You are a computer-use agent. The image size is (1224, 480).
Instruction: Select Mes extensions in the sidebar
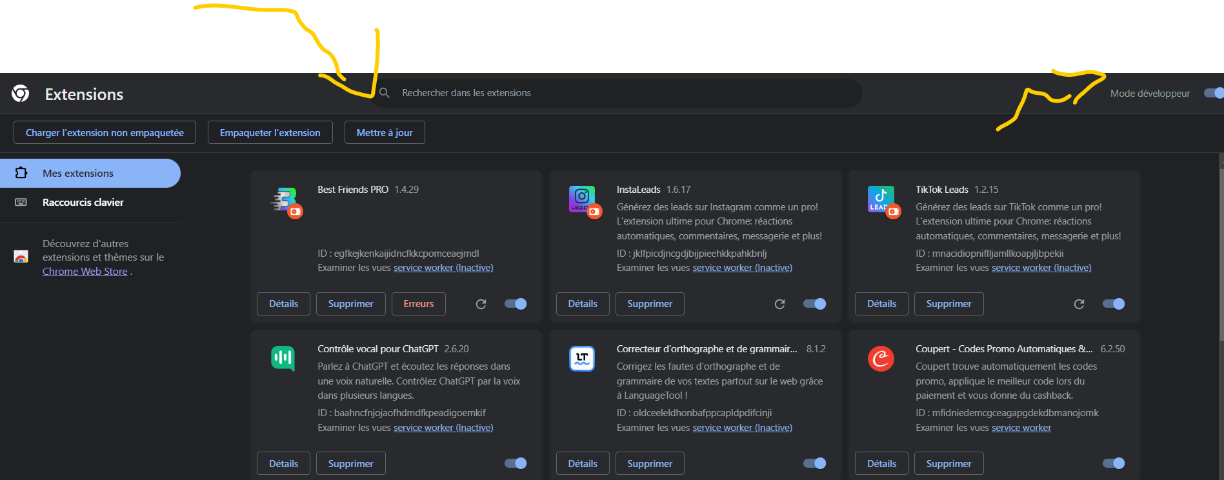point(90,173)
